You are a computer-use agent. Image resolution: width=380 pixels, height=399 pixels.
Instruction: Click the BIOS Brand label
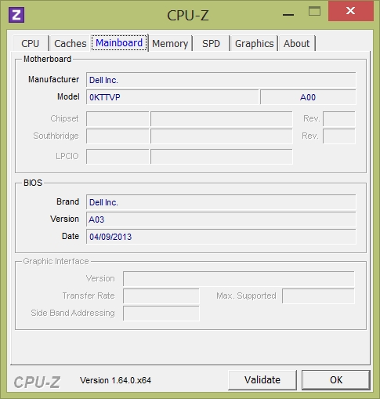[x=67, y=201]
